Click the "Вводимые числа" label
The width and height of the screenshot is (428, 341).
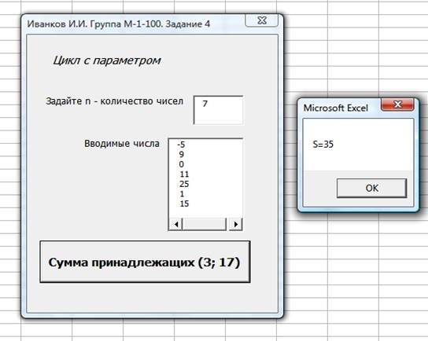tap(122, 143)
